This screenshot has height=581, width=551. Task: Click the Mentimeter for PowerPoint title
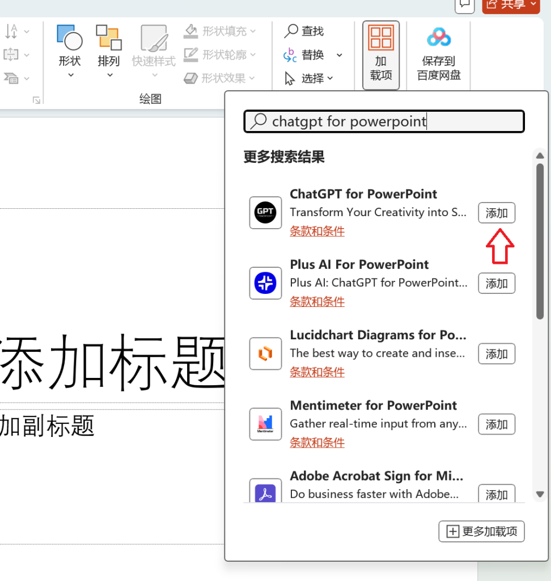373,405
